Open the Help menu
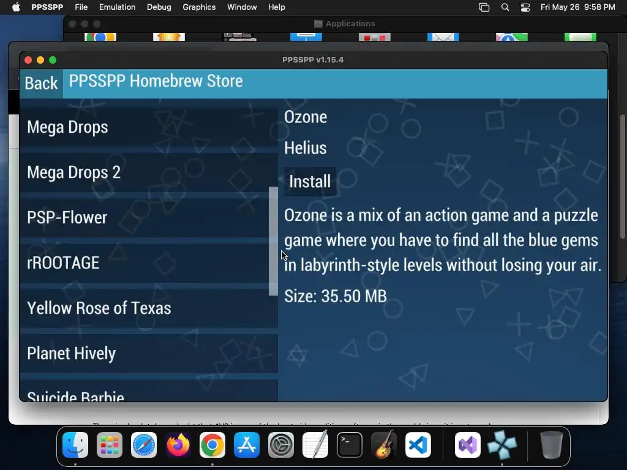The width and height of the screenshot is (627, 470). 276,7
